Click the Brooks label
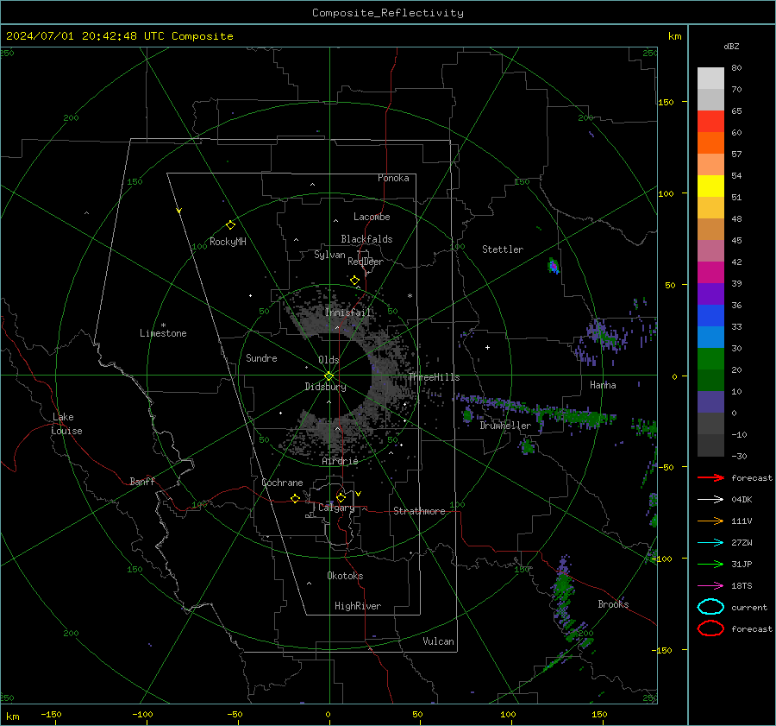Viewport: 776px width, 726px height. click(x=613, y=604)
